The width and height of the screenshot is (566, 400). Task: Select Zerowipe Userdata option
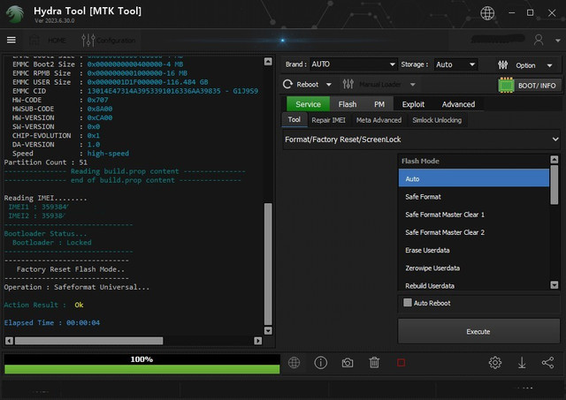pyautogui.click(x=474, y=268)
